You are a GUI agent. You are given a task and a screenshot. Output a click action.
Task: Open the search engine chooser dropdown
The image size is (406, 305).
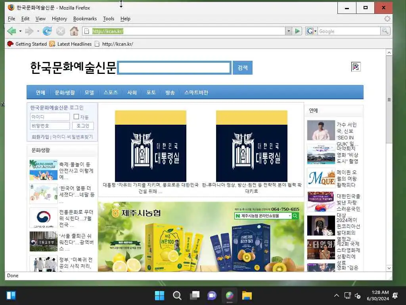point(315,31)
